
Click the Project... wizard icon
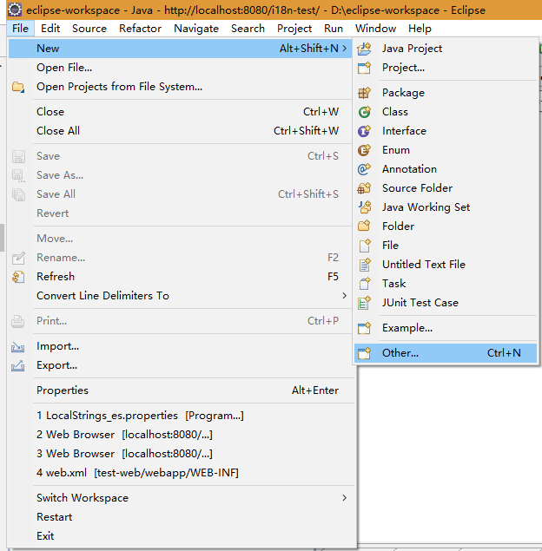click(x=364, y=68)
